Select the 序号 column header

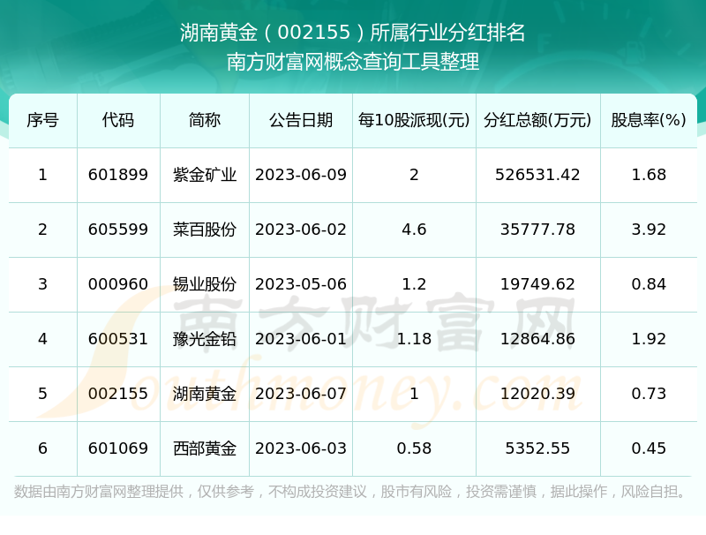[42, 120]
